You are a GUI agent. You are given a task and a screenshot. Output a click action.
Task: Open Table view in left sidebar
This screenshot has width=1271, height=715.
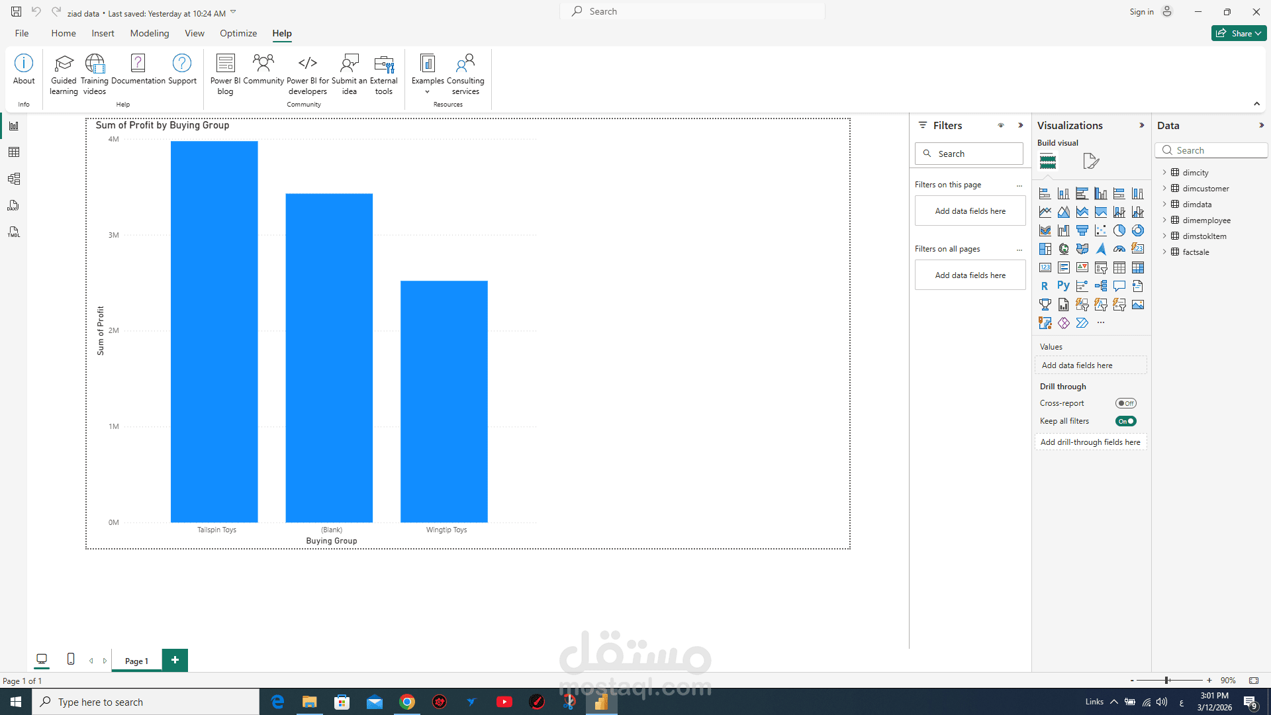[x=14, y=152]
